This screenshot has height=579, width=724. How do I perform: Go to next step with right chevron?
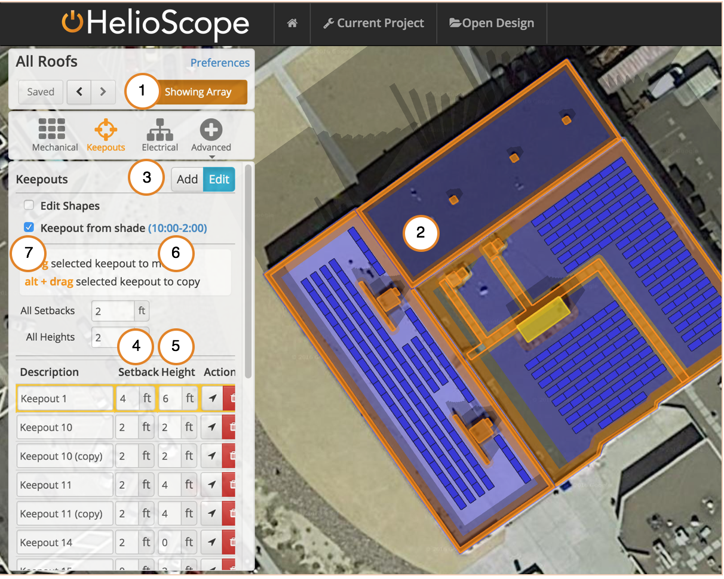tap(103, 92)
